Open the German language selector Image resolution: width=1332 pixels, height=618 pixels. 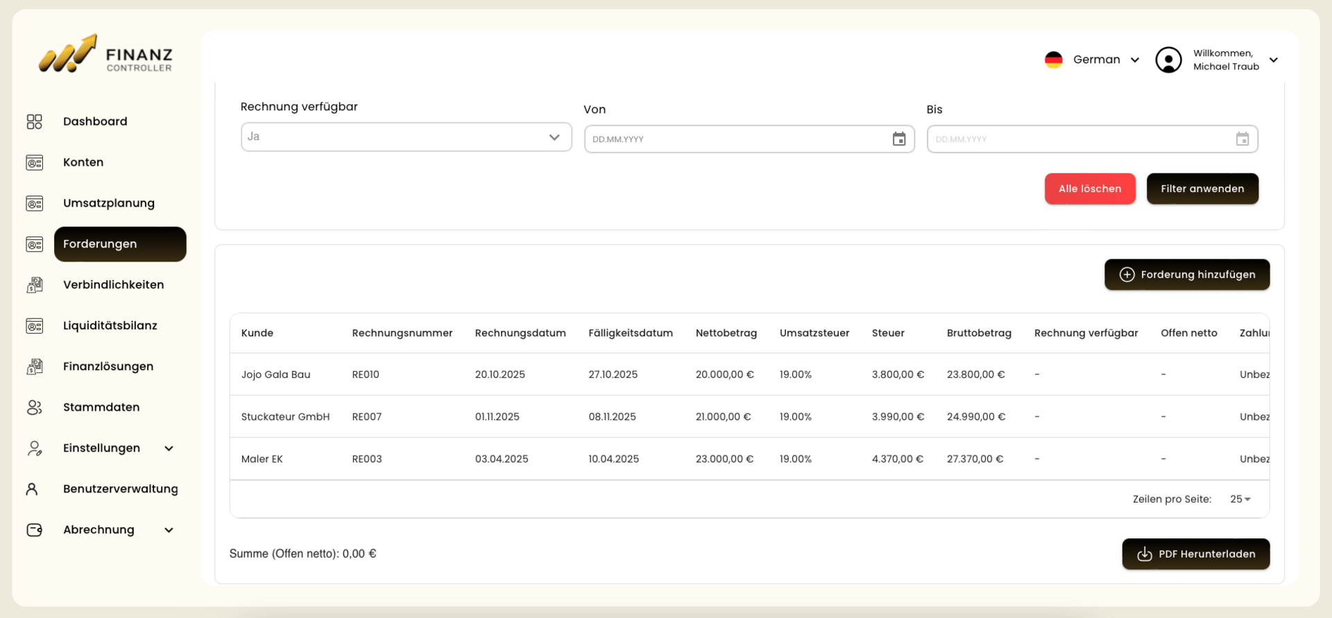1093,60
